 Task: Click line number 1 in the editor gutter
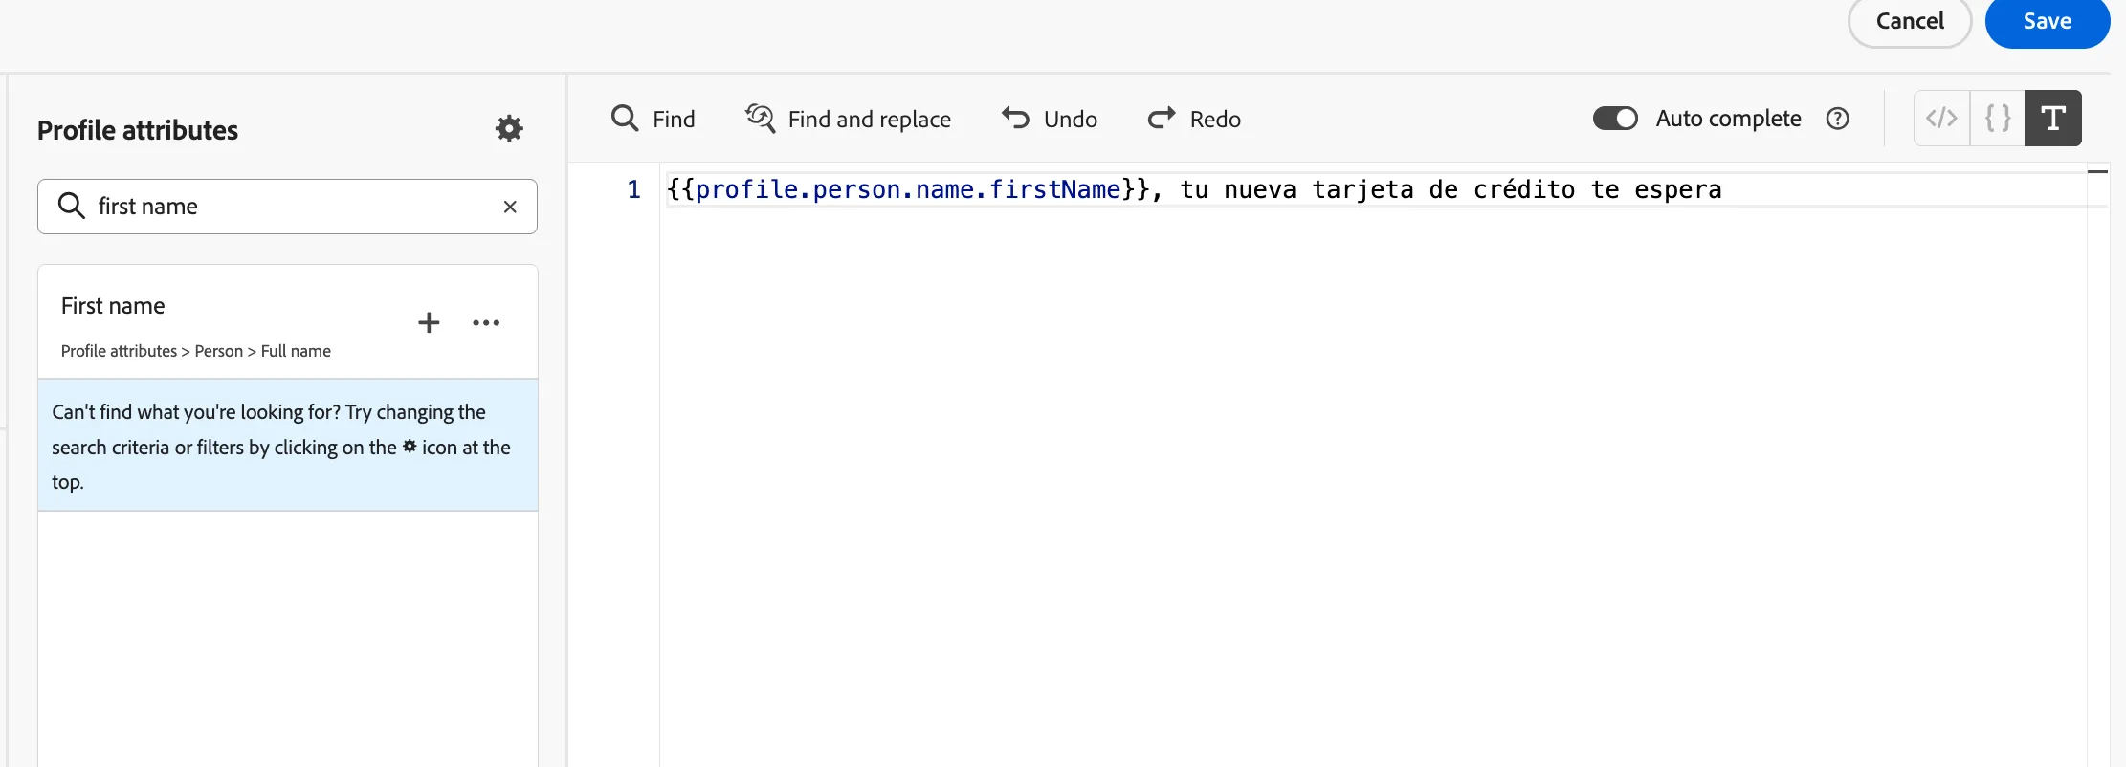pyautogui.click(x=633, y=189)
